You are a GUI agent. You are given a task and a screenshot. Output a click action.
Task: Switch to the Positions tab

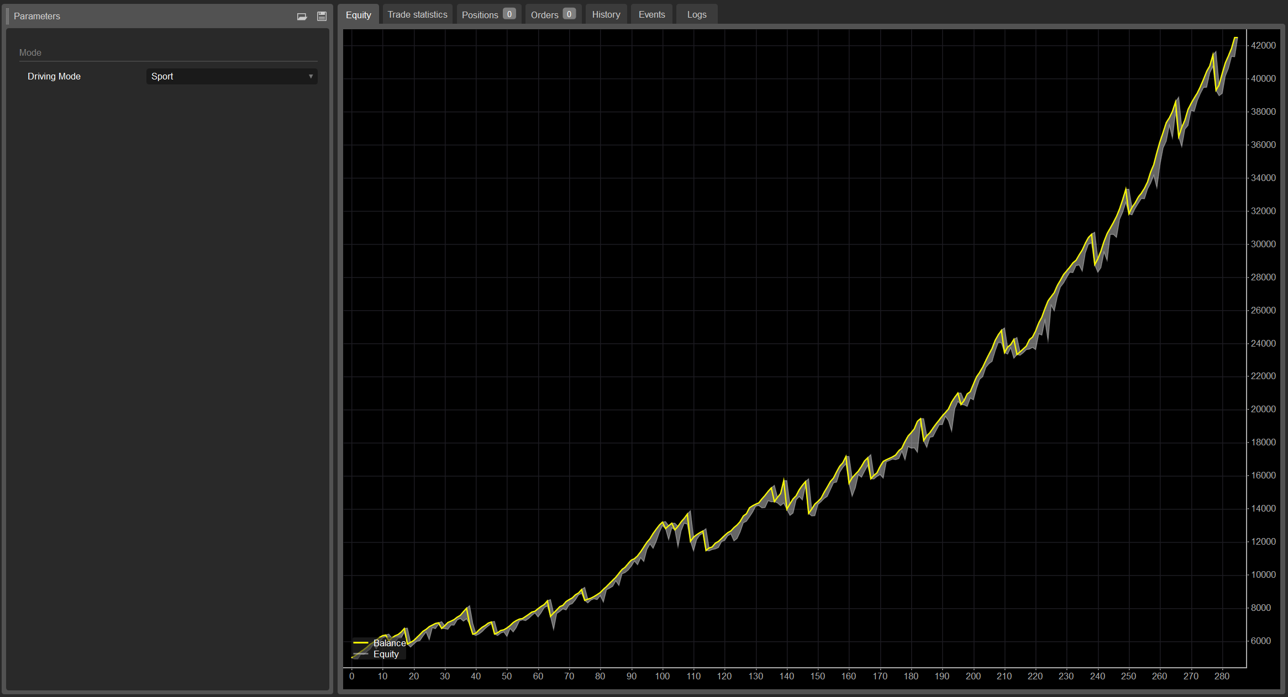[x=488, y=15]
